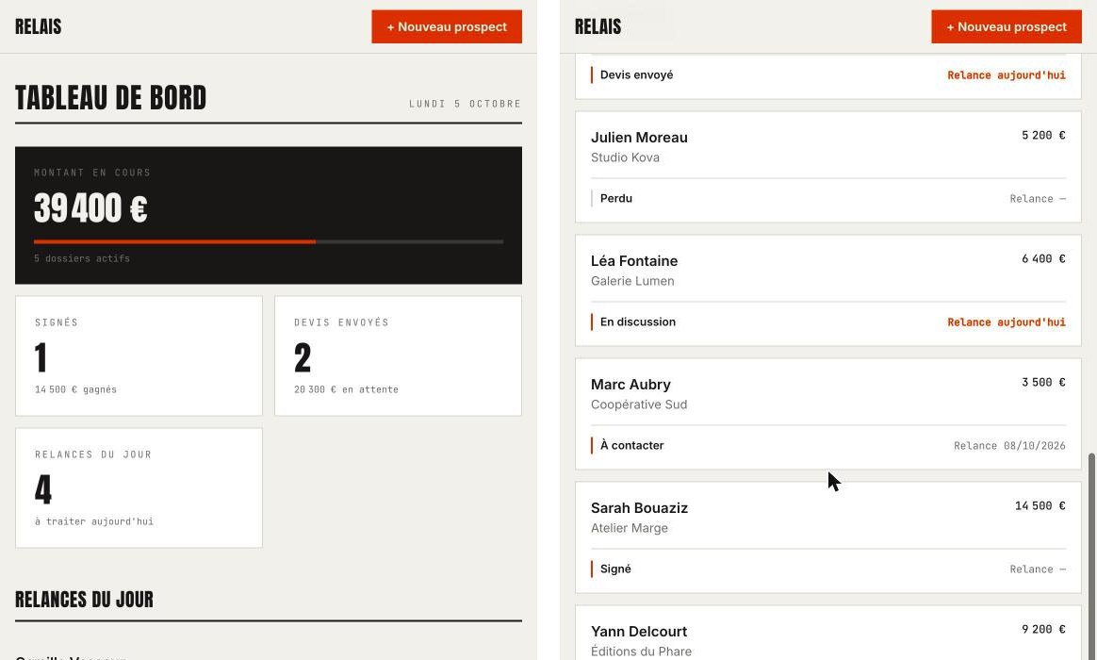Click the 'Signé' status label

point(615,569)
